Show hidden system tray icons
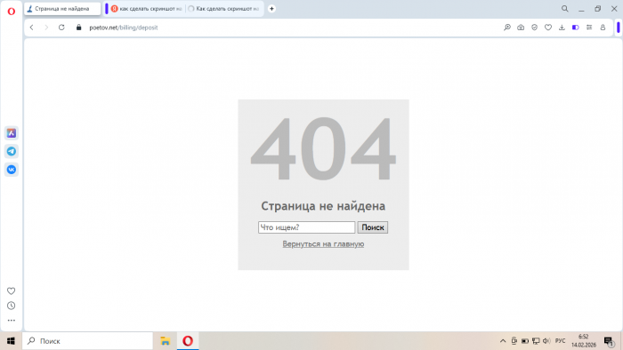Viewport: 623px width, 350px height. 503,341
